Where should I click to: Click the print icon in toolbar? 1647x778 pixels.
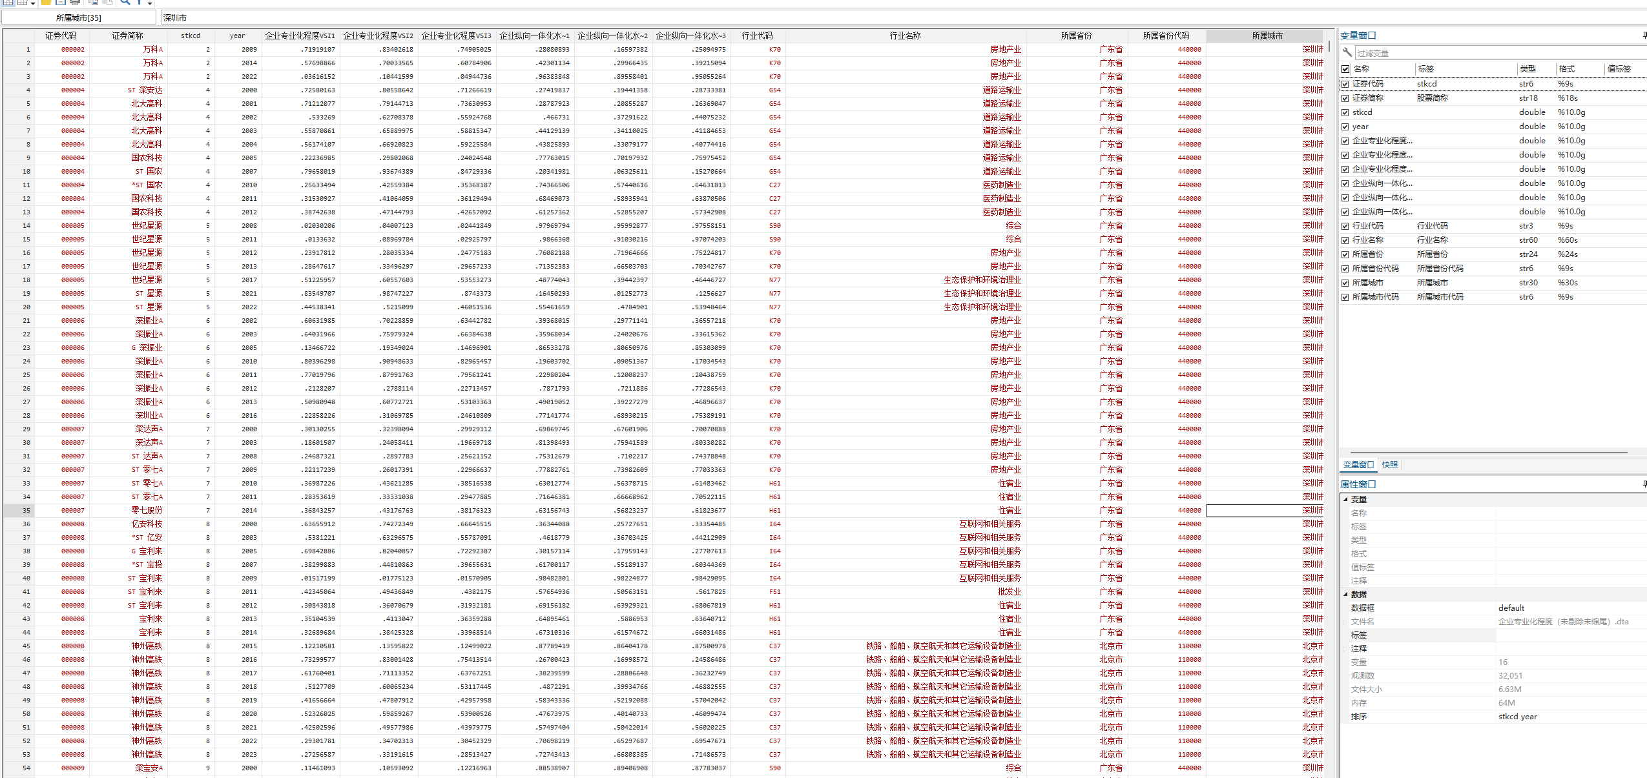click(x=75, y=2)
